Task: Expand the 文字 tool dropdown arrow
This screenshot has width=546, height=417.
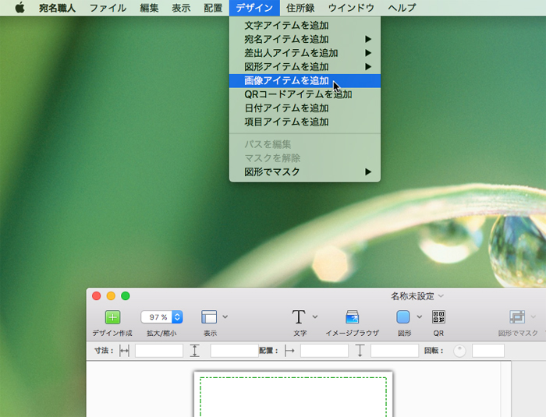Action: coord(315,316)
